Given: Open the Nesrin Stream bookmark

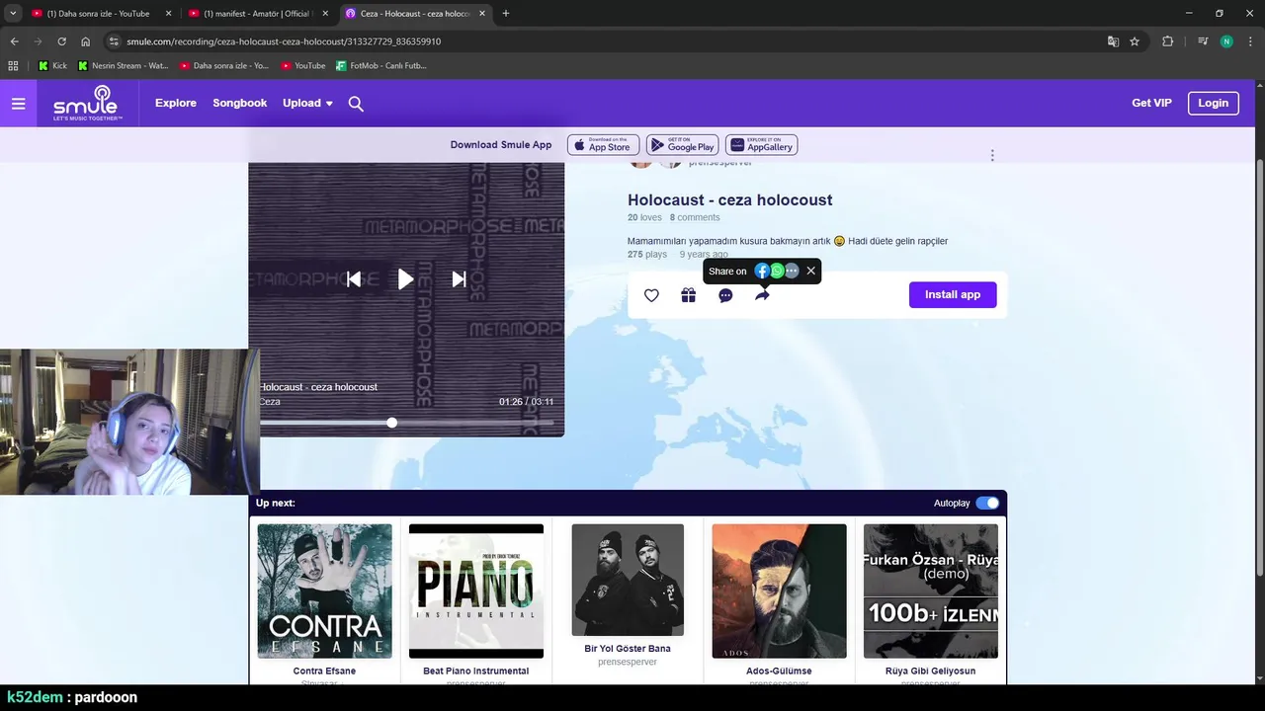Looking at the screenshot, I should point(124,66).
